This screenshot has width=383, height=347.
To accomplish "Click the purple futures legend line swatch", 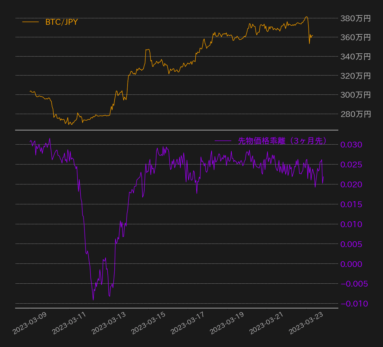I will click(223, 141).
